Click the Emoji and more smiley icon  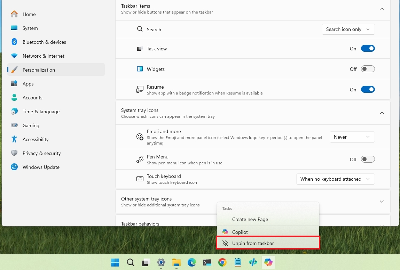pyautogui.click(x=140, y=137)
